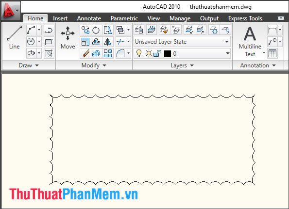Toggle layer 0 on/off lightbulb

click(x=139, y=53)
